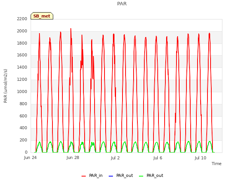Click the Jul 2 x-axis tick label

[115, 158]
